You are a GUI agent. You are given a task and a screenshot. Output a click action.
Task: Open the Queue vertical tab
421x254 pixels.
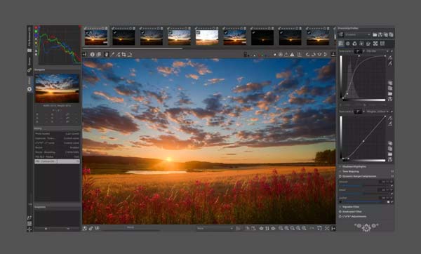click(x=29, y=65)
